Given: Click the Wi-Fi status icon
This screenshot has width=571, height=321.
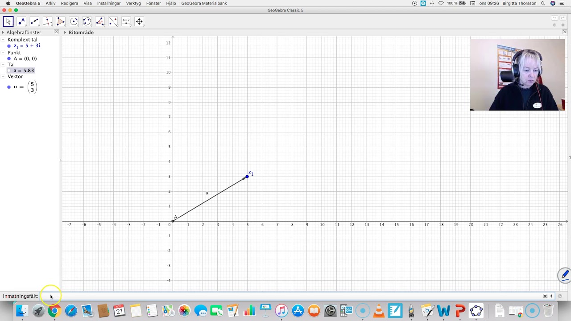Looking at the screenshot, I should (441, 3).
